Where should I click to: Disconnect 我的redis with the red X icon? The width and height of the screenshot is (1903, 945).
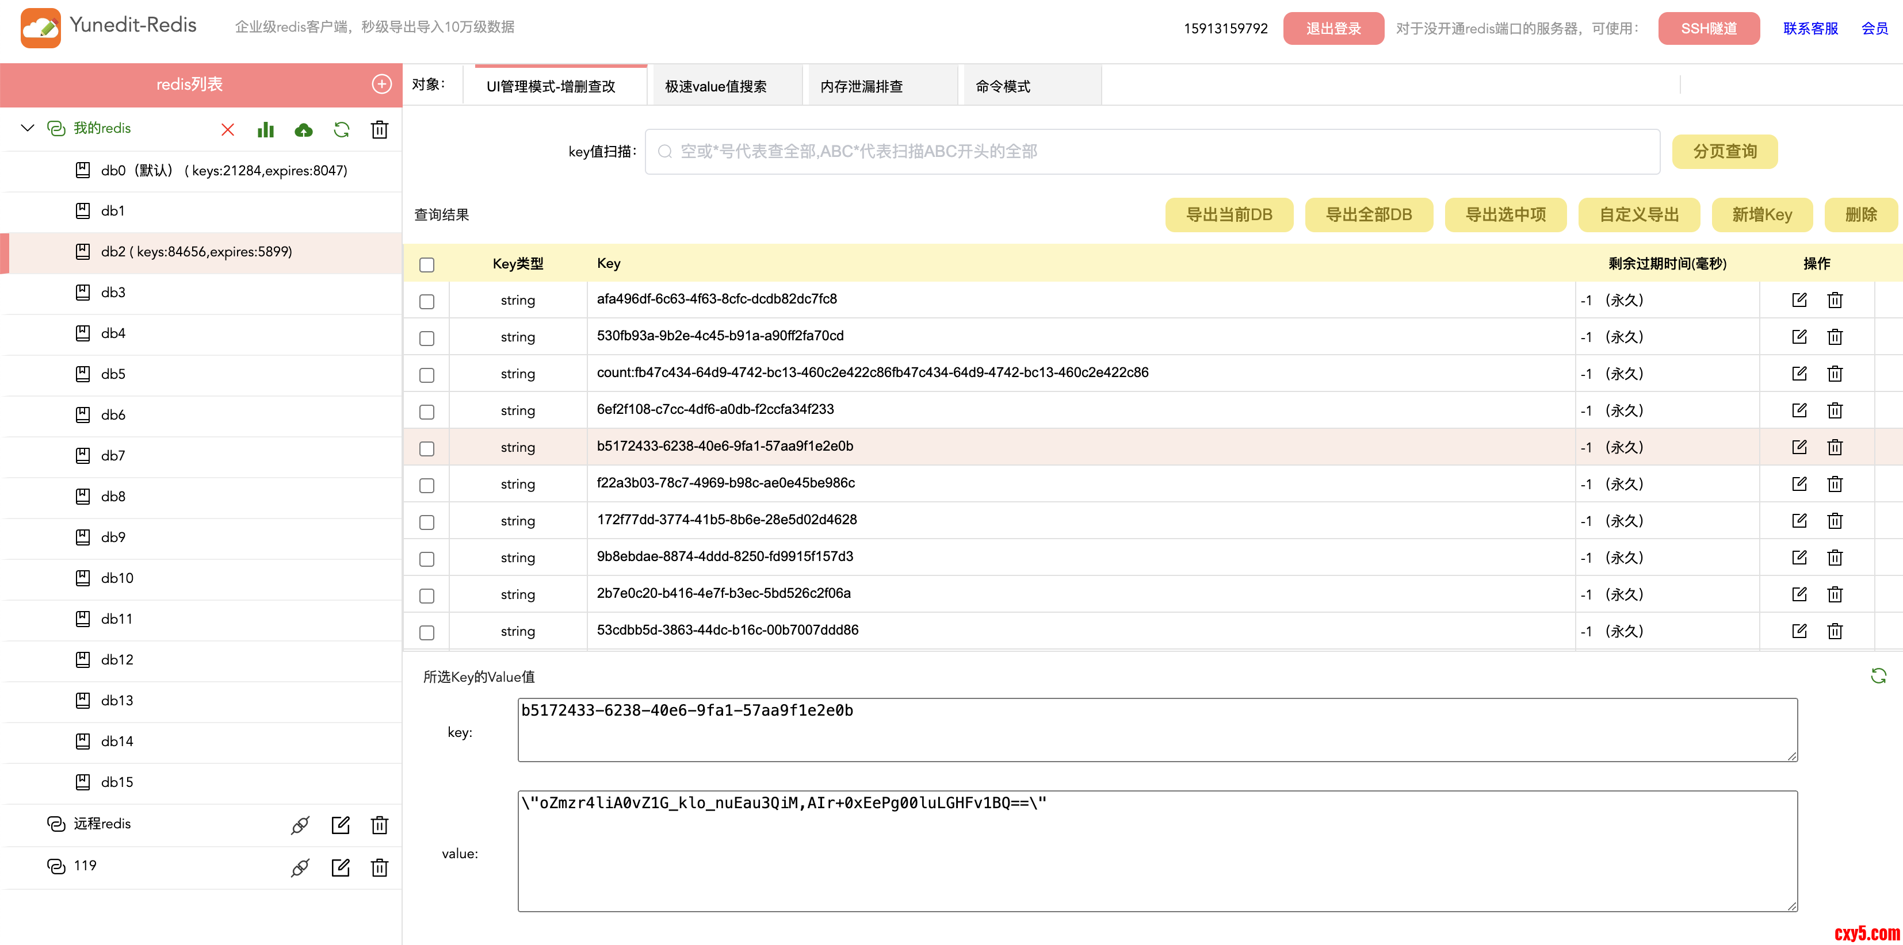tap(228, 130)
